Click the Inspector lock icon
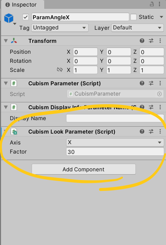Image resolution: width=166 pixels, height=245 pixels. (x=151, y=4)
